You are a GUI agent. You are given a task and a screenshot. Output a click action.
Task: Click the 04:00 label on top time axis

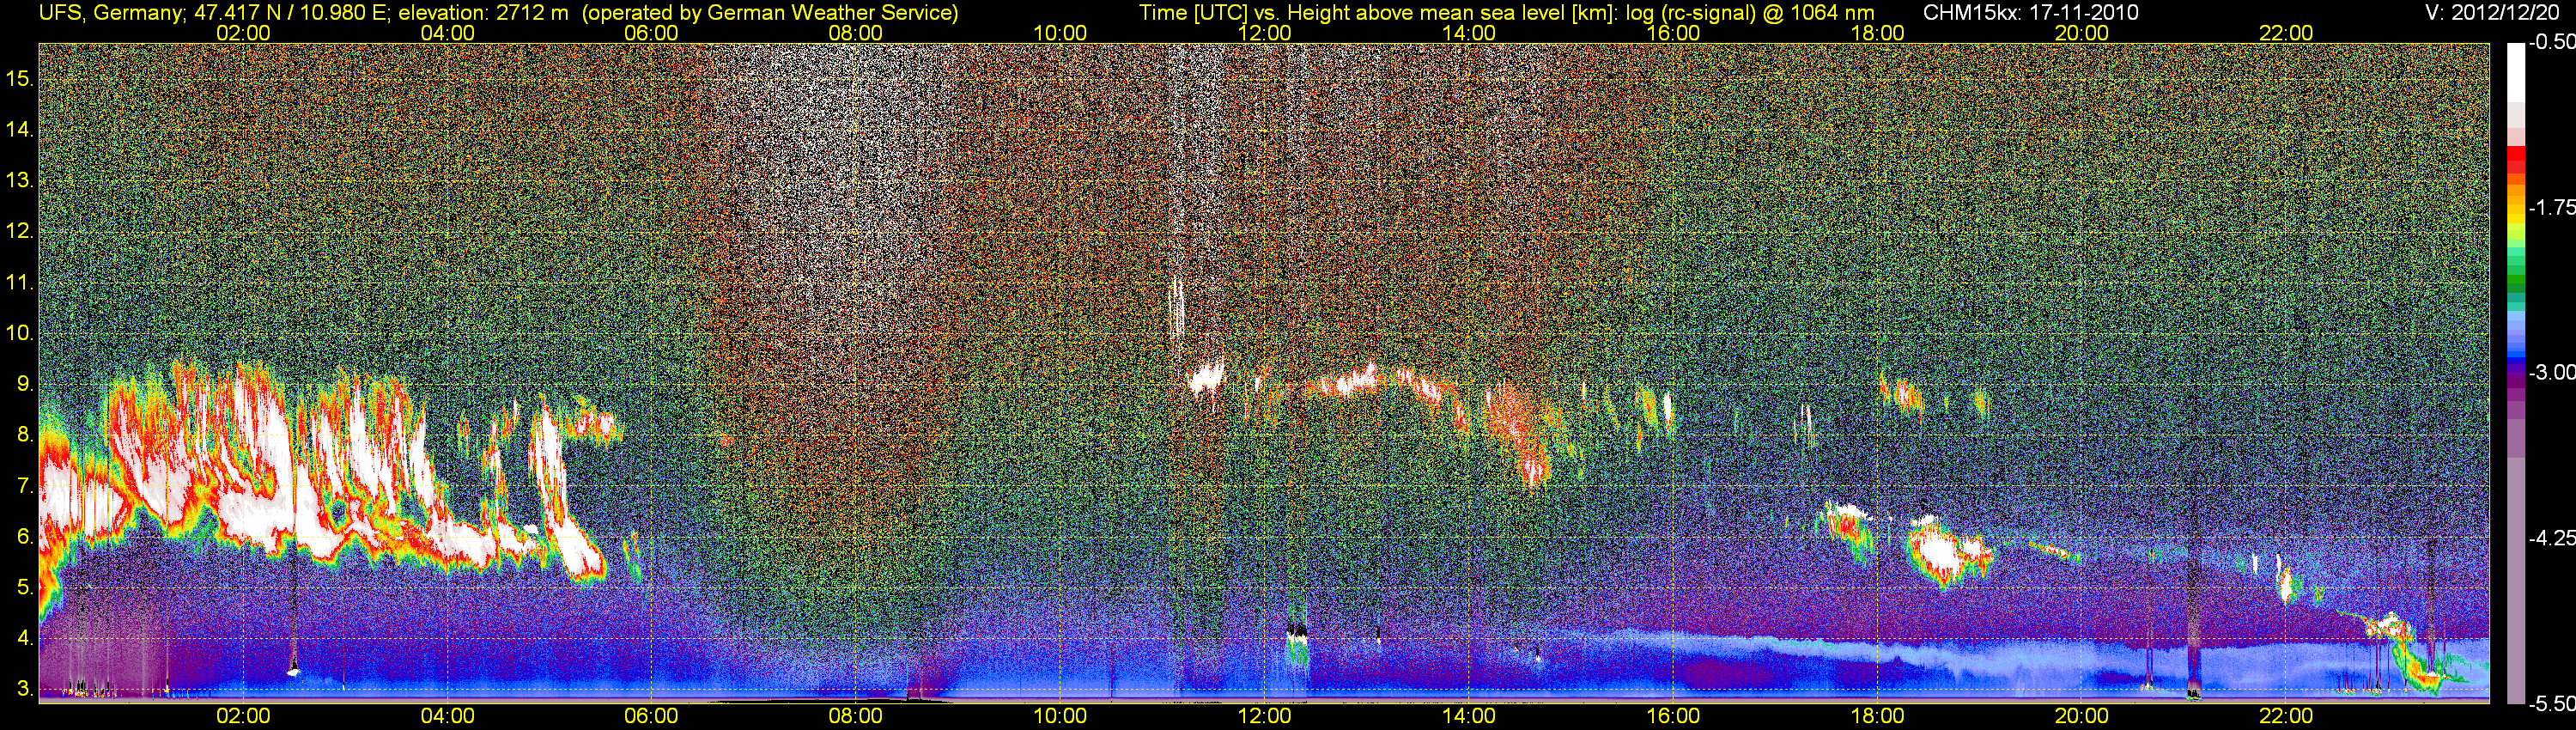[x=447, y=33]
